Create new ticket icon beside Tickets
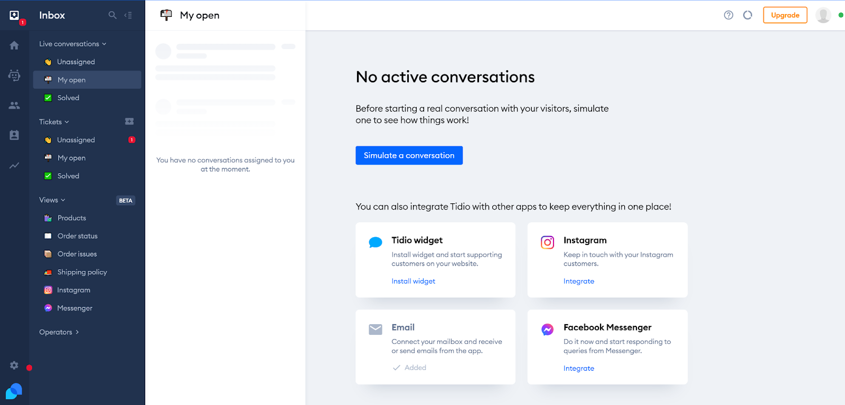The width and height of the screenshot is (845, 405). 129,121
